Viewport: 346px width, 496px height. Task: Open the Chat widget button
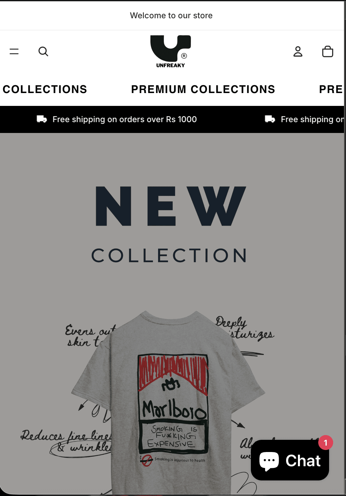(290, 460)
